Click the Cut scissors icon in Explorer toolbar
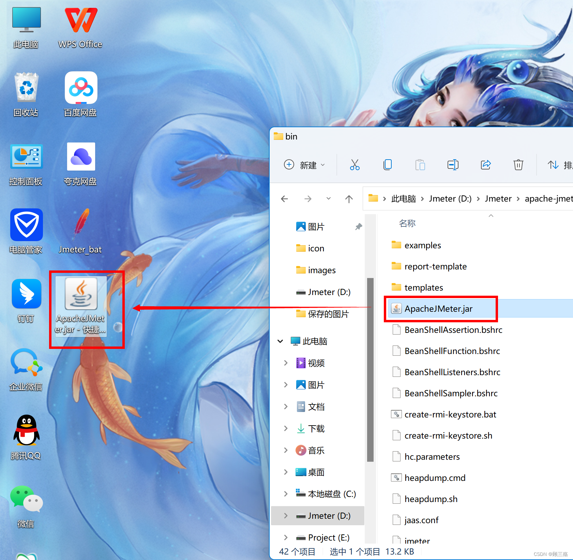573x560 pixels. click(x=355, y=165)
